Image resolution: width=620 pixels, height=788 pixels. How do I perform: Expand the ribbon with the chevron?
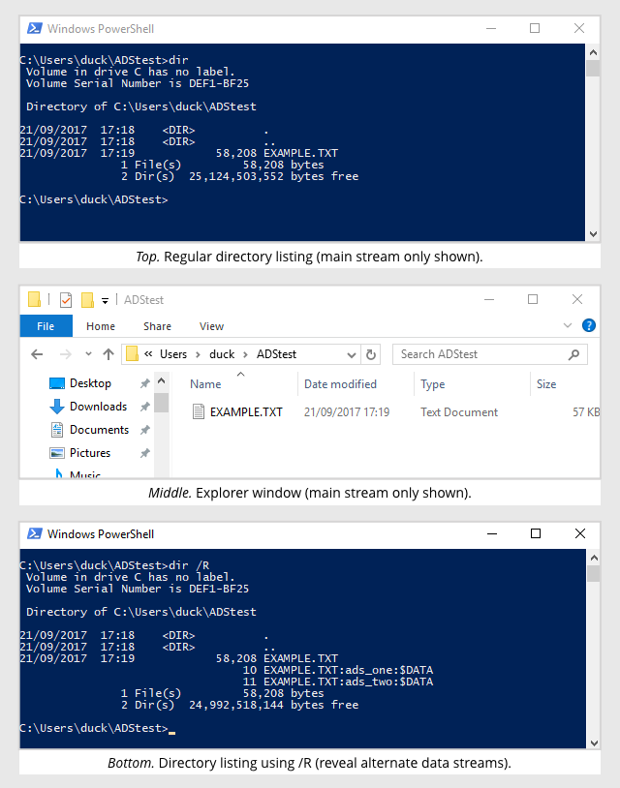click(568, 325)
